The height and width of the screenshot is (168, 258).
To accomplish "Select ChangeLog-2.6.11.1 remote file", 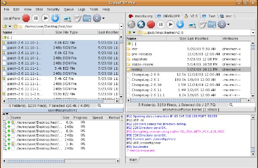I will coord(188,95).
